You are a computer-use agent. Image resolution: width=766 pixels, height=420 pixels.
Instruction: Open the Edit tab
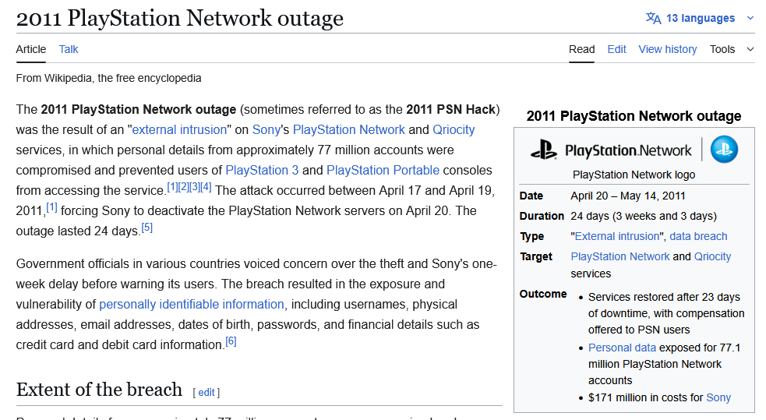pyautogui.click(x=616, y=49)
